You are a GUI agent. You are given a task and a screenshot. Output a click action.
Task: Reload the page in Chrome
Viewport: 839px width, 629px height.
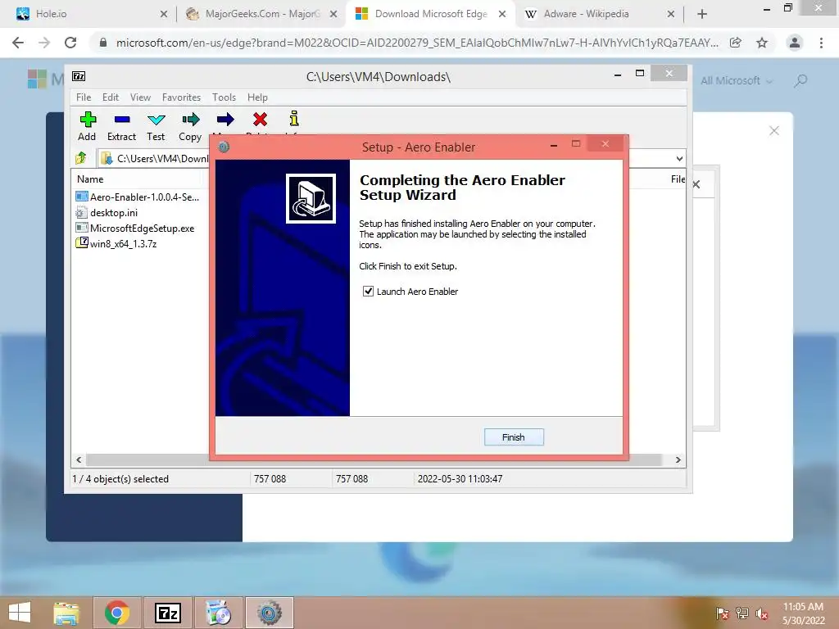click(x=70, y=43)
